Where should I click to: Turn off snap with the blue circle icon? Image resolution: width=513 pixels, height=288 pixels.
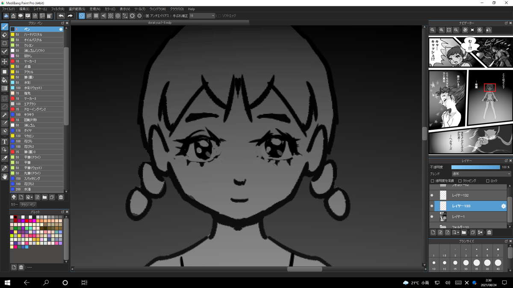point(82,16)
